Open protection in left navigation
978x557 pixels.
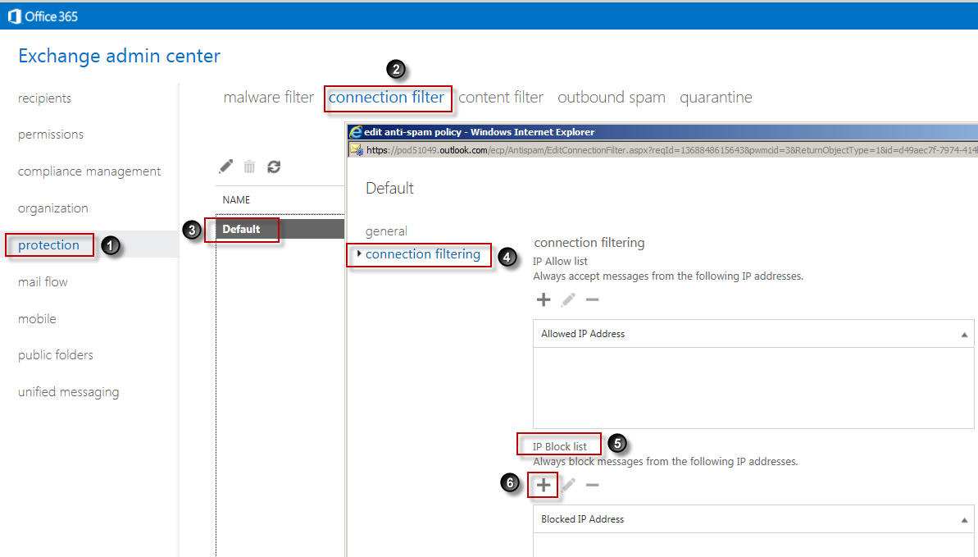point(48,244)
